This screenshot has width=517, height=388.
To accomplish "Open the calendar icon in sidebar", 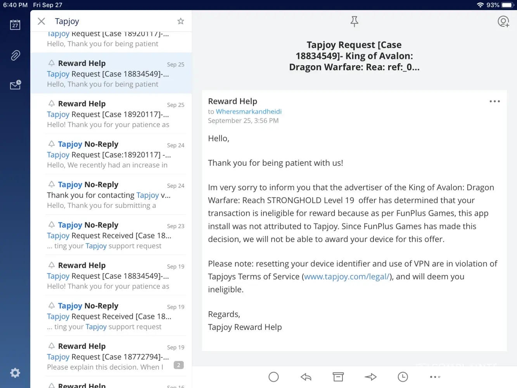I will (x=15, y=25).
